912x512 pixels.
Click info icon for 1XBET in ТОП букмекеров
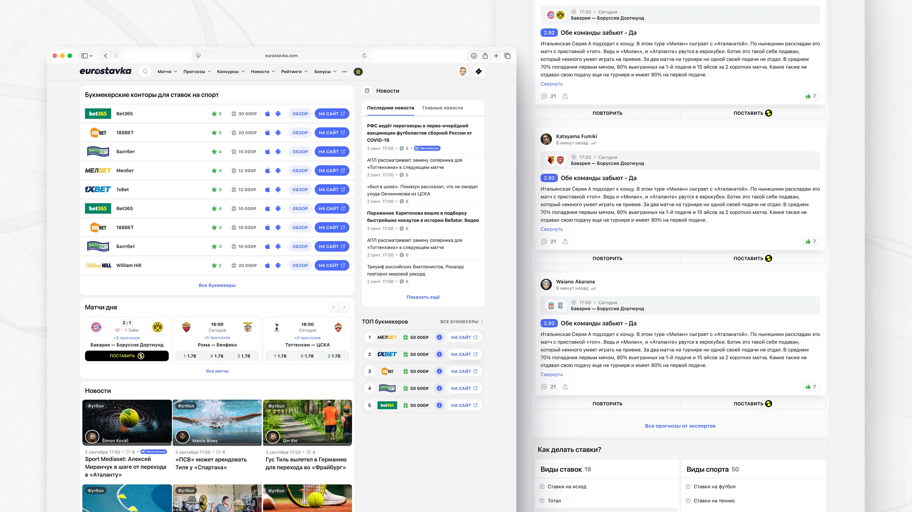439,354
